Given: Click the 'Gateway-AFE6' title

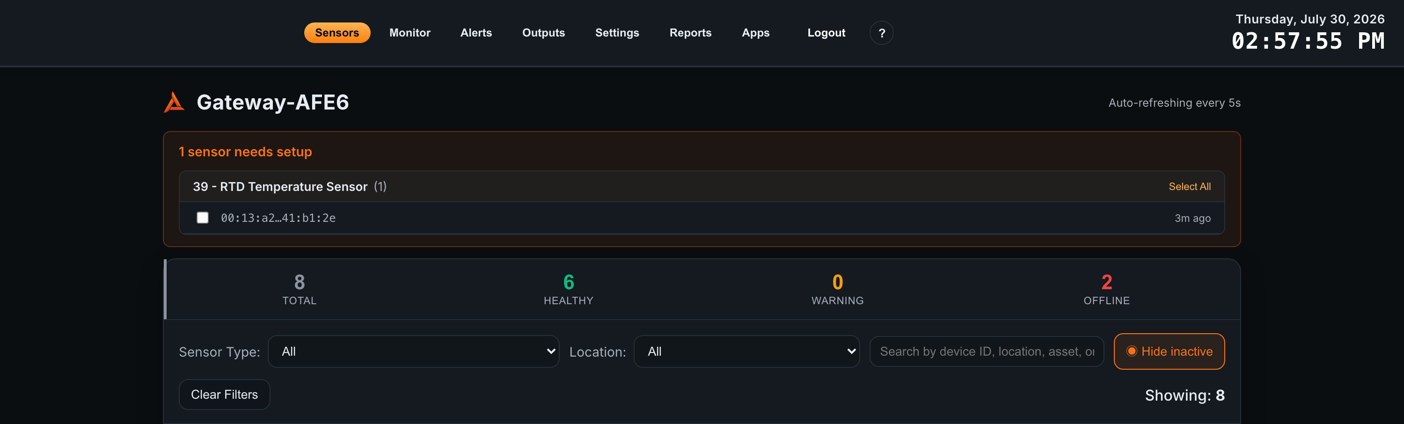Looking at the screenshot, I should 272,102.
